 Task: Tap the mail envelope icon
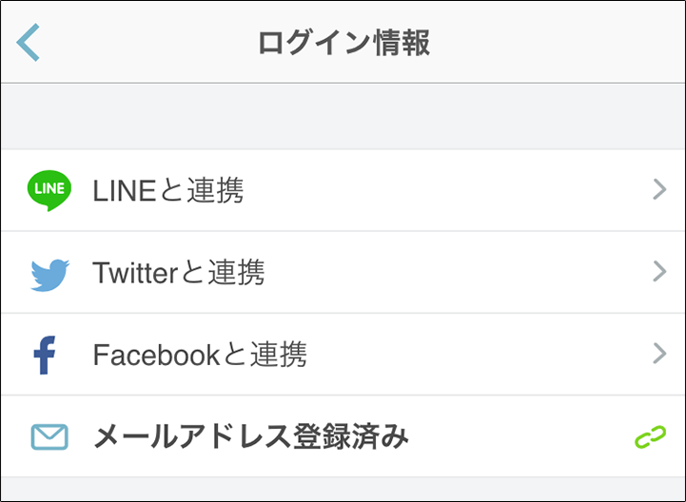tap(49, 437)
